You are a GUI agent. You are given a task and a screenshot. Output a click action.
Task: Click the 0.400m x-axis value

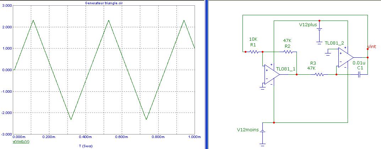(x=86, y=137)
